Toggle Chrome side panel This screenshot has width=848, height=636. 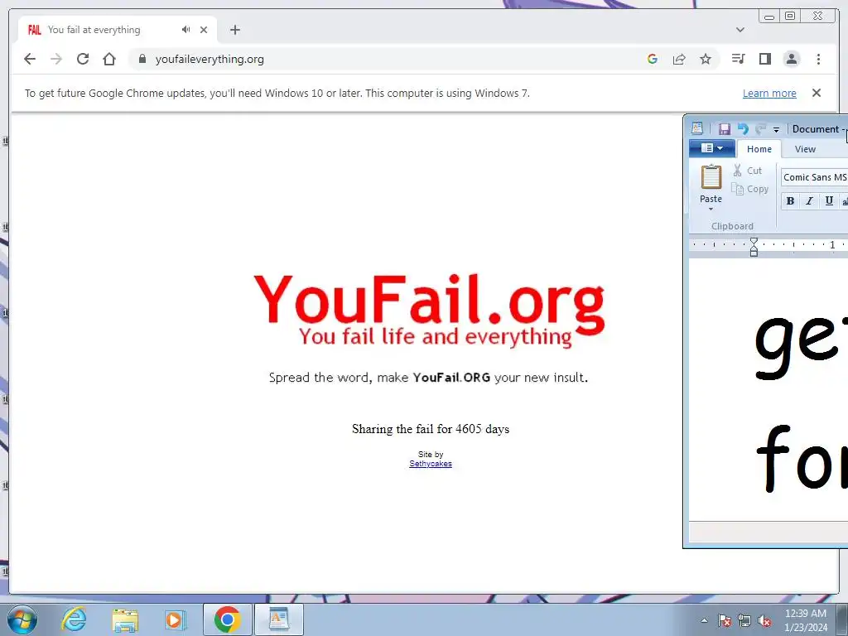[x=764, y=59]
